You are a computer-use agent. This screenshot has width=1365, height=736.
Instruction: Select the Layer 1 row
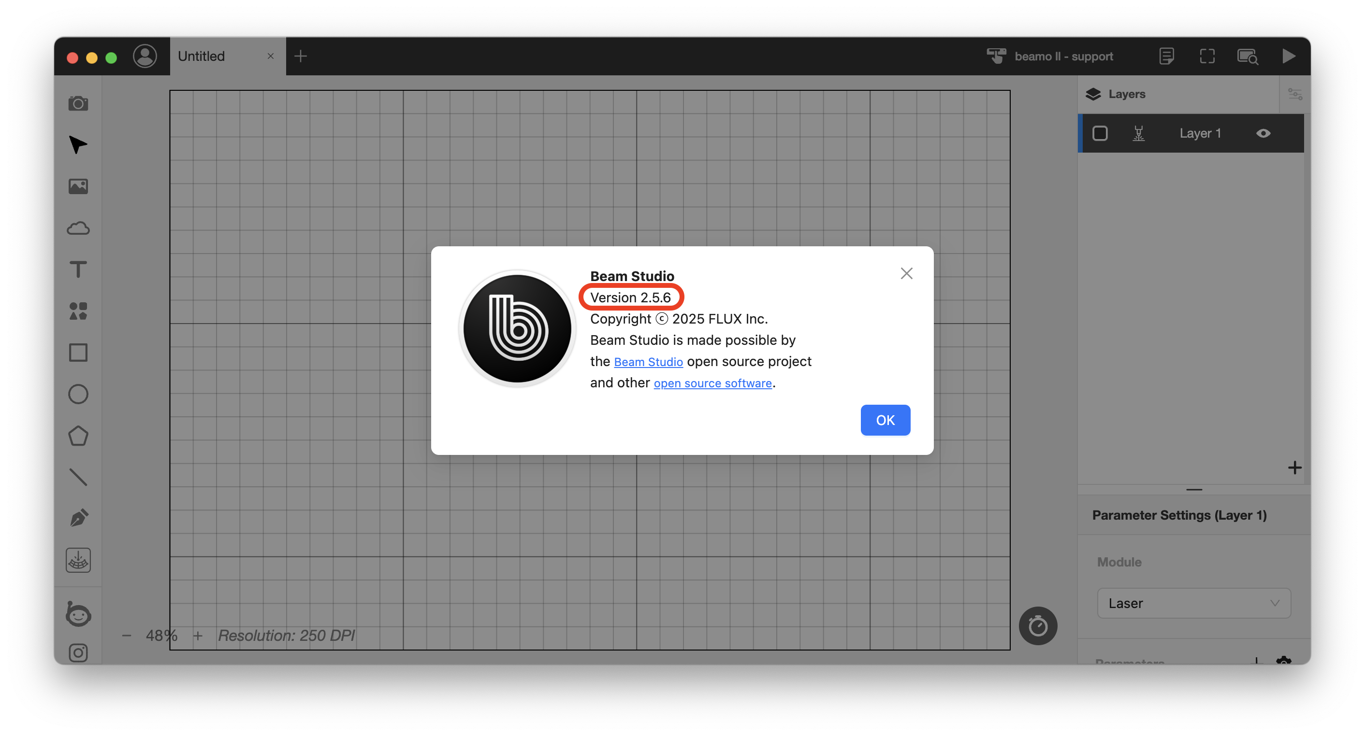pyautogui.click(x=1191, y=133)
